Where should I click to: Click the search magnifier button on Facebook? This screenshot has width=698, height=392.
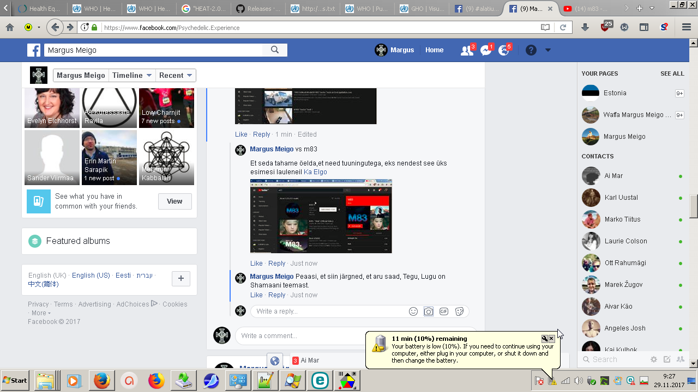point(275,50)
